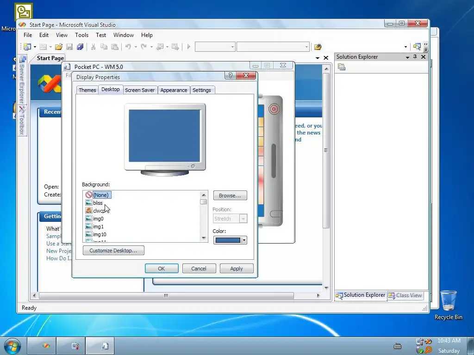Switch to the Appearance tab
474x355 pixels.
click(x=174, y=90)
